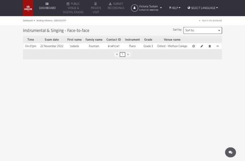This screenshot has height=161, width=245.
Task: Click the Family name column header
Action: (x=94, y=40)
